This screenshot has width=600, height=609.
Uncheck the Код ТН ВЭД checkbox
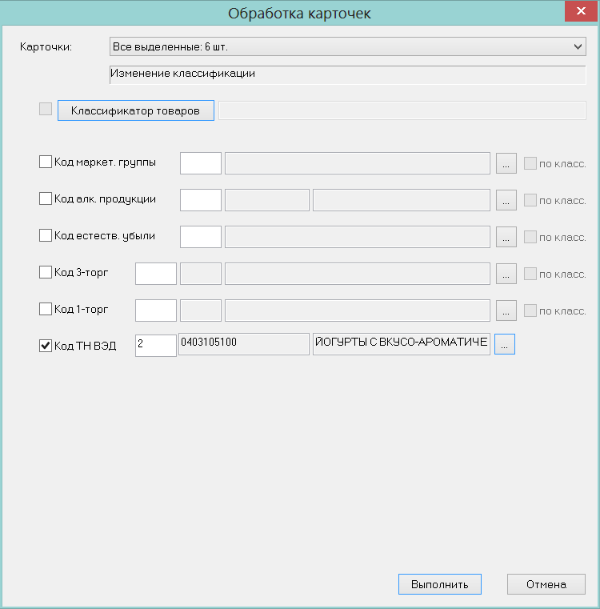(x=46, y=345)
